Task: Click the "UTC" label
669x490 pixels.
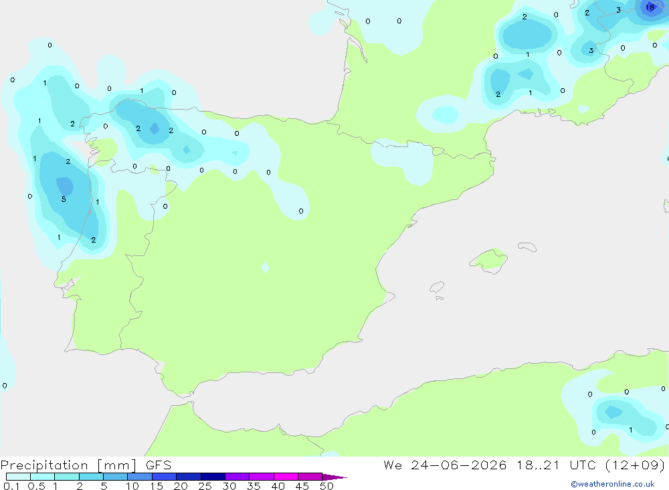Action: (x=583, y=465)
